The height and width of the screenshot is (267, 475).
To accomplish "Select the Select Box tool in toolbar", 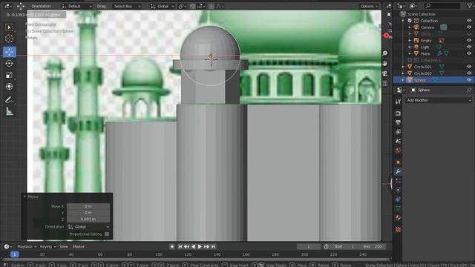I will tap(10, 27).
